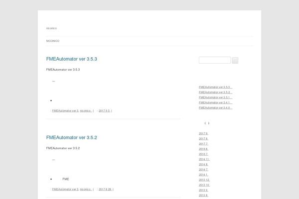Open the NICONICO navigation menu item
Image resolution: width=299 pixels, height=199 pixels.
53,41
